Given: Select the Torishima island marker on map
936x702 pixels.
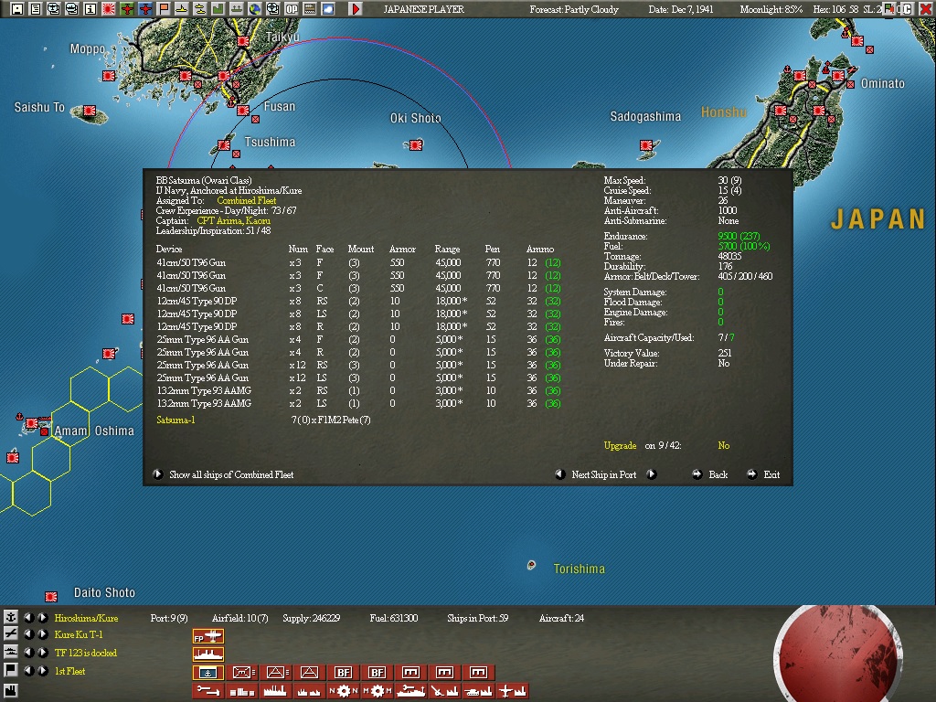Looking at the screenshot, I should coord(531,565).
